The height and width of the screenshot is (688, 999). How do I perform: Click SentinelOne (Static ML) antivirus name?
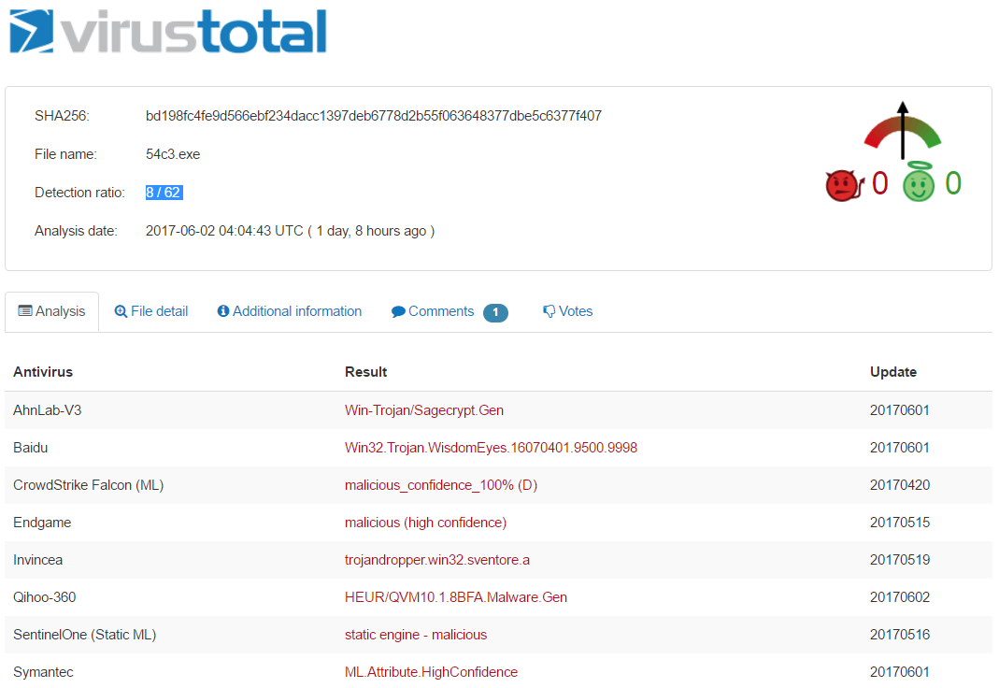(x=85, y=635)
